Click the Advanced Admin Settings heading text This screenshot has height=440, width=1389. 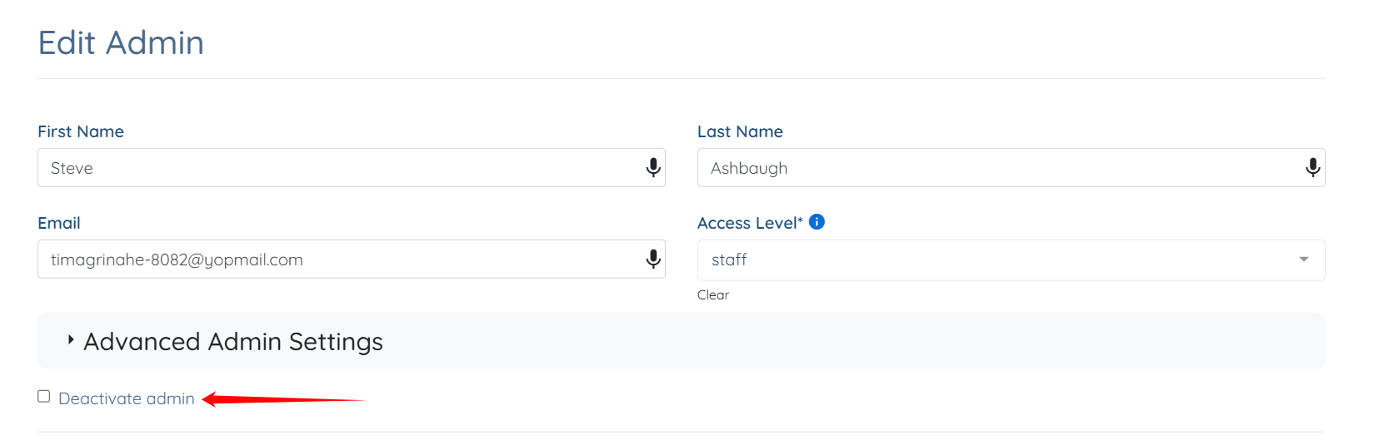pos(233,342)
